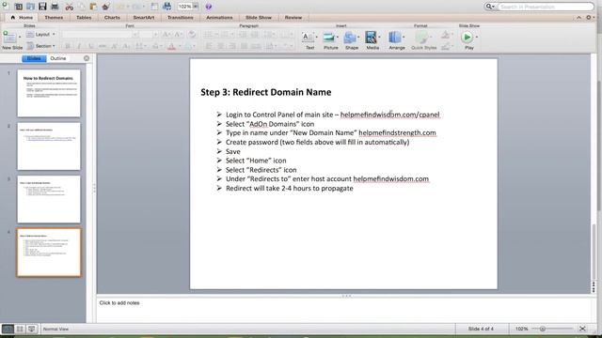Click the Normal View icon in status bar
This screenshot has width=602, height=338.
pos(8,329)
